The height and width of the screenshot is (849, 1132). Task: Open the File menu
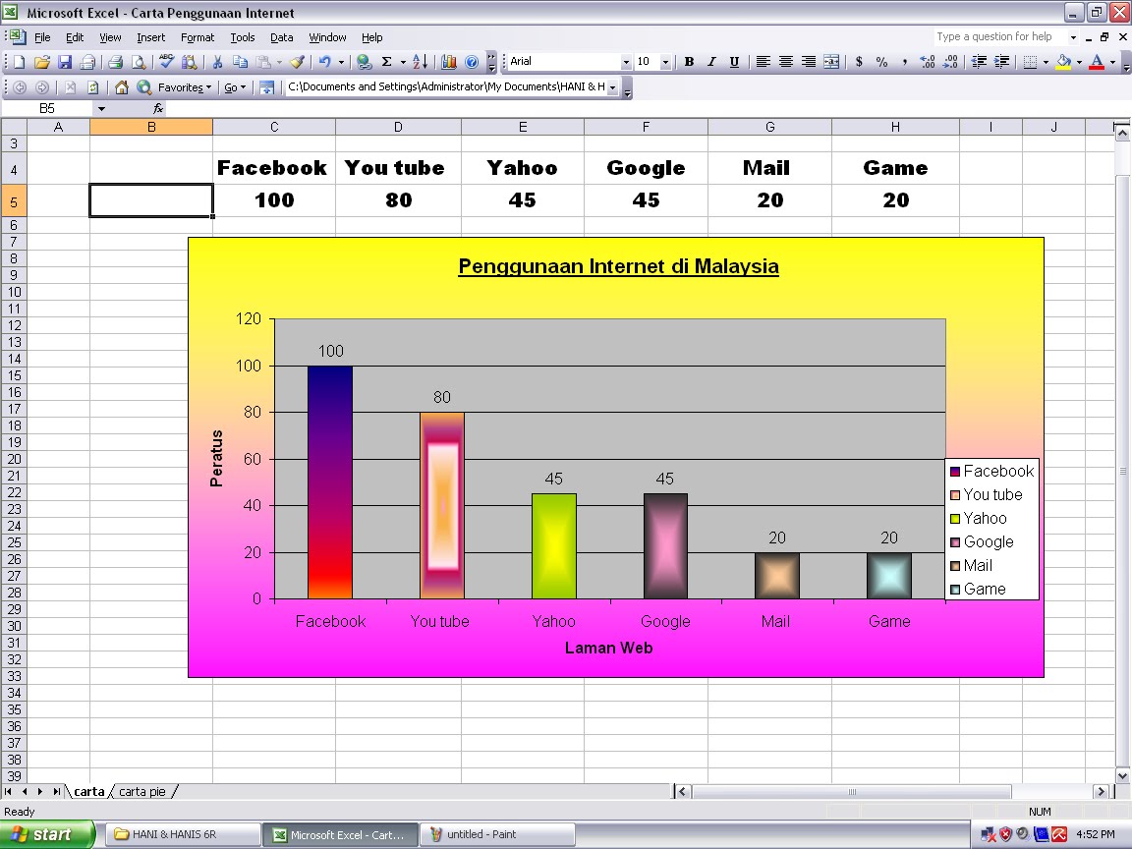[42, 37]
